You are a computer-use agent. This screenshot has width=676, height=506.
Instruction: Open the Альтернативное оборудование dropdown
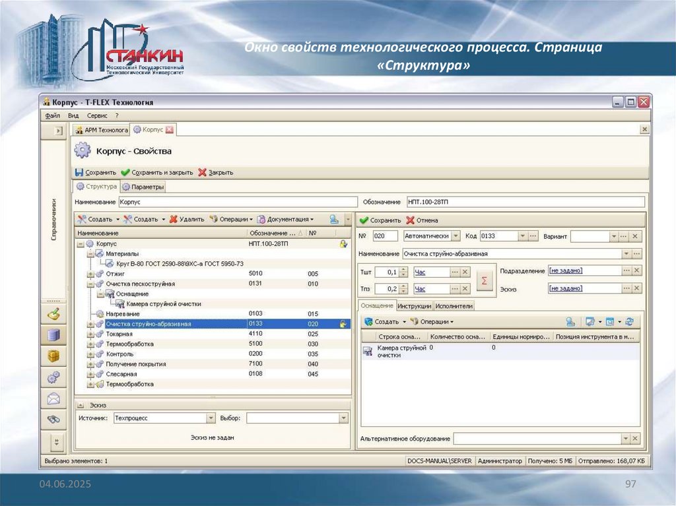pyautogui.click(x=625, y=439)
